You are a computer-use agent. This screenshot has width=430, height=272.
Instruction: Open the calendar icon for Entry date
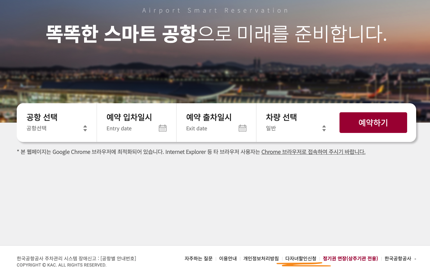tap(163, 128)
